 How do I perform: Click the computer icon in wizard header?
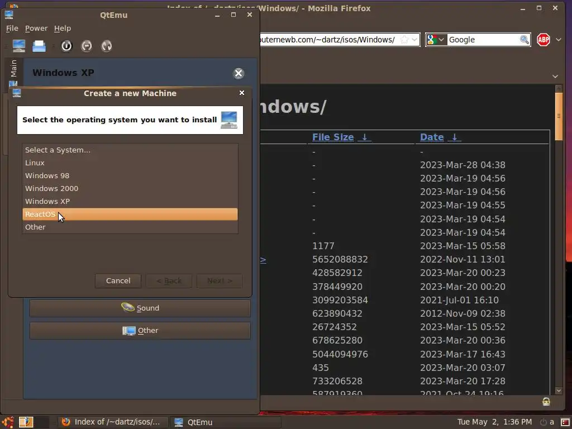point(228,120)
